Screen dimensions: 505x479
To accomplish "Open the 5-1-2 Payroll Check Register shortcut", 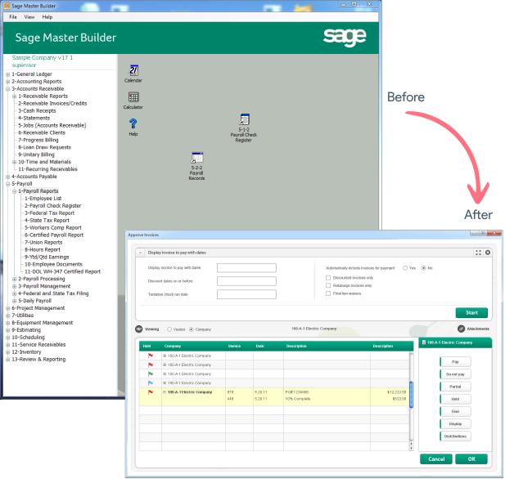I will coord(244,128).
